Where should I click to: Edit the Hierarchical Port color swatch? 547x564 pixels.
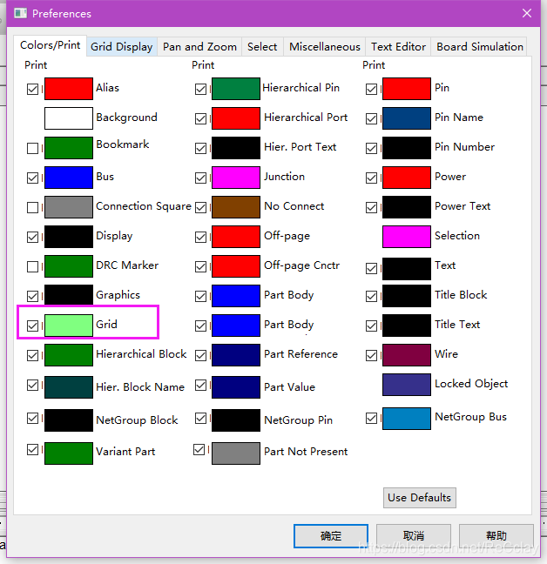(236, 118)
